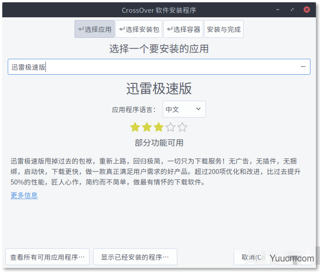
Task: Close the CrossOver installer window
Action: point(307,10)
